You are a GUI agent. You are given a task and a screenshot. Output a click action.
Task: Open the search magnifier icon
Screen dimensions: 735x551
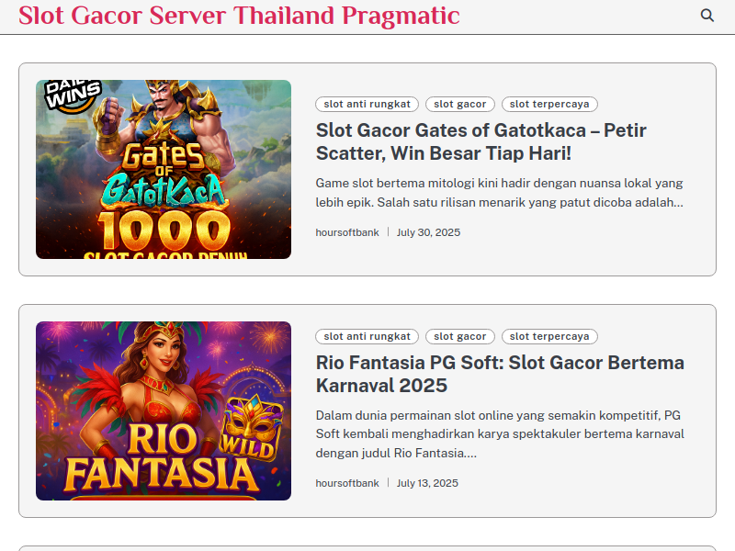(707, 16)
